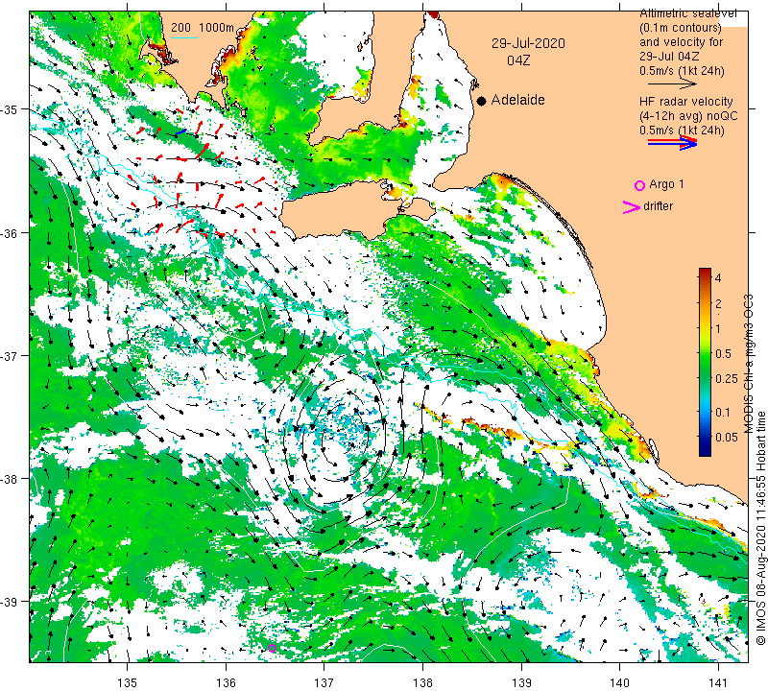Click the magenta Argo float circle near 39.5S
The image size is (768, 691).
(x=273, y=648)
